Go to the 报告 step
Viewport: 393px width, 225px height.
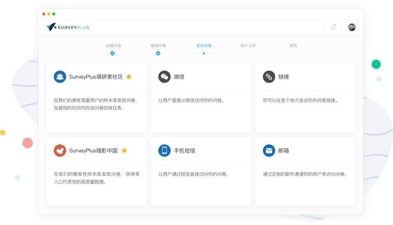pyautogui.click(x=293, y=46)
